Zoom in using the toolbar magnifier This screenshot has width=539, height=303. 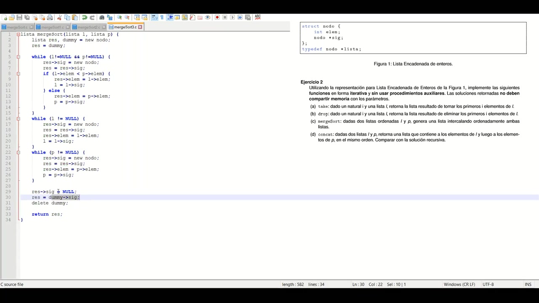tap(120, 17)
